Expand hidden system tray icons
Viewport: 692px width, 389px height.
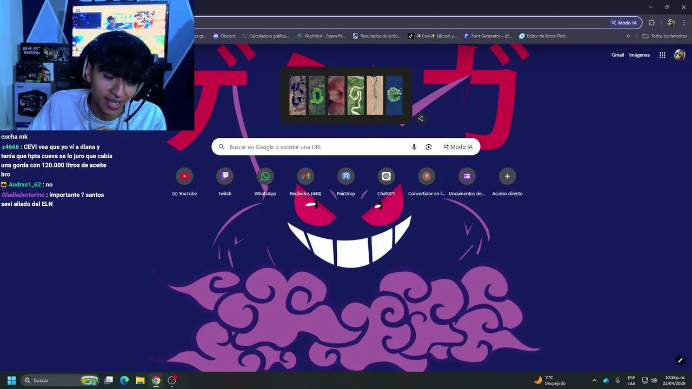click(x=595, y=380)
